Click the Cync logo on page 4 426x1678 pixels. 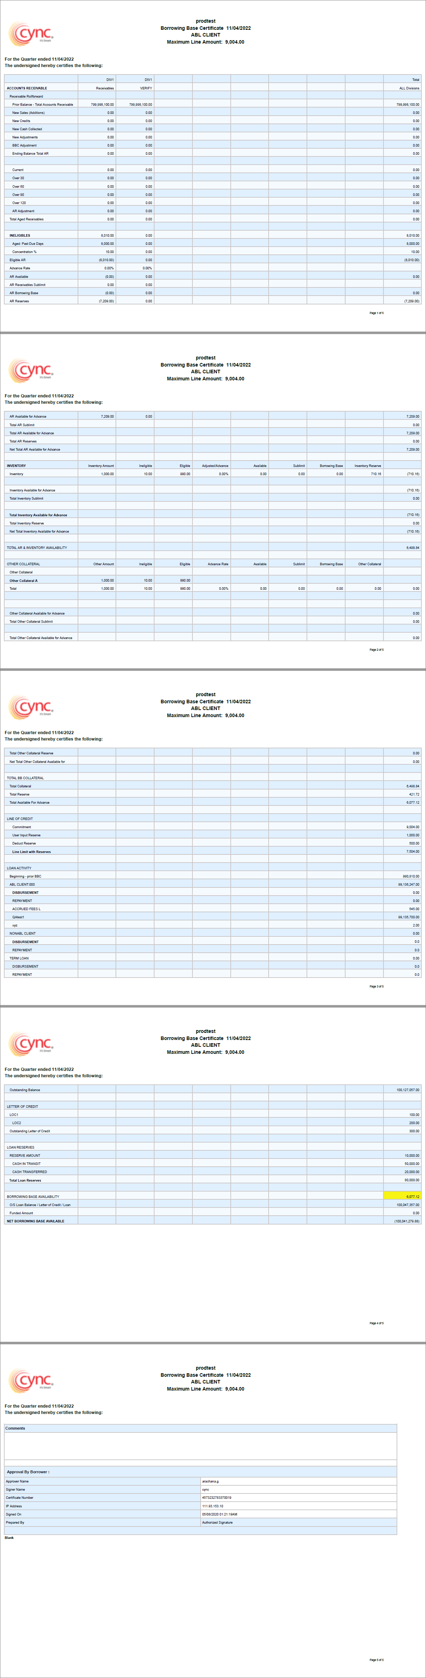30,1044
